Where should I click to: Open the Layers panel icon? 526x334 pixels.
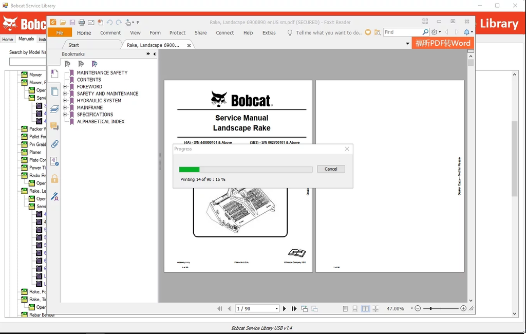click(x=54, y=109)
